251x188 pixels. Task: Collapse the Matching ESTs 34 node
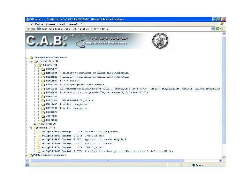(31, 62)
